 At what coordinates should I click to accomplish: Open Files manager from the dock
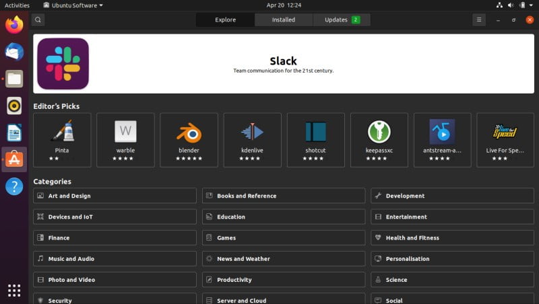click(x=14, y=79)
